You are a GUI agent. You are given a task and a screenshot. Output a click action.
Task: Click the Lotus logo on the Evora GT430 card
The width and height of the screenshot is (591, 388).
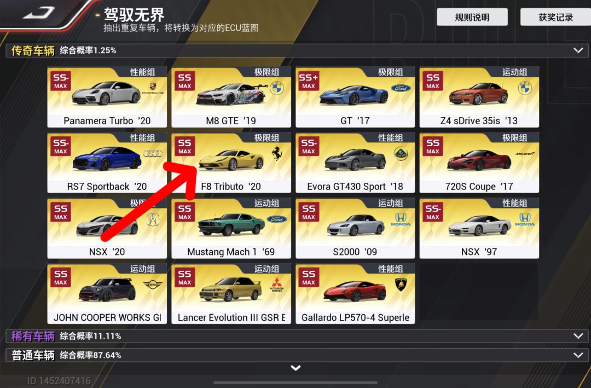[x=401, y=153]
